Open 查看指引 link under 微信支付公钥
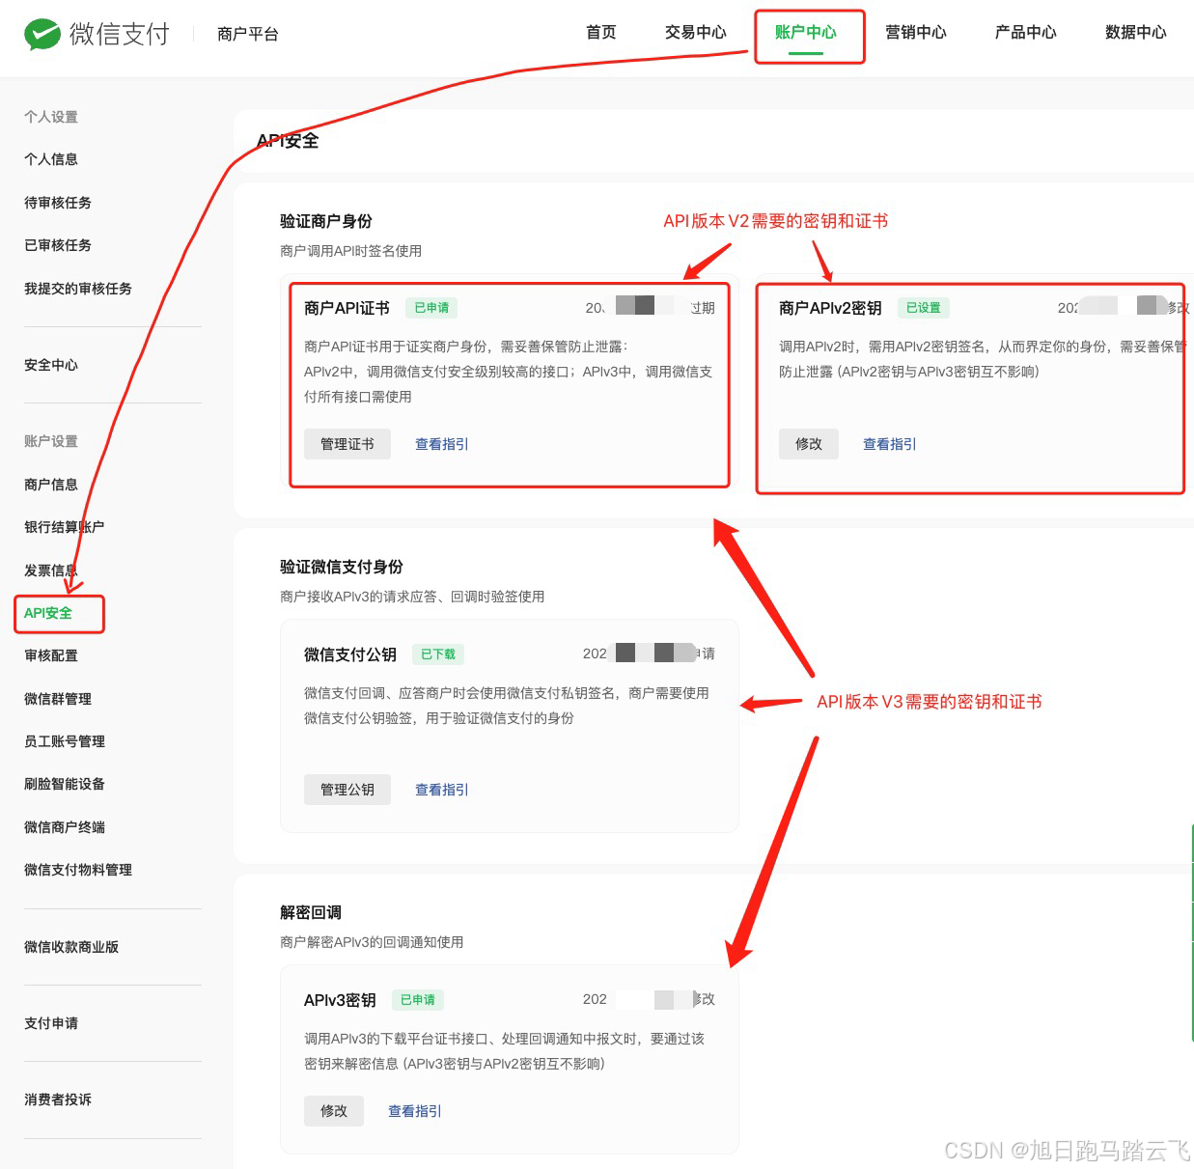The height and width of the screenshot is (1169, 1194). 442,790
